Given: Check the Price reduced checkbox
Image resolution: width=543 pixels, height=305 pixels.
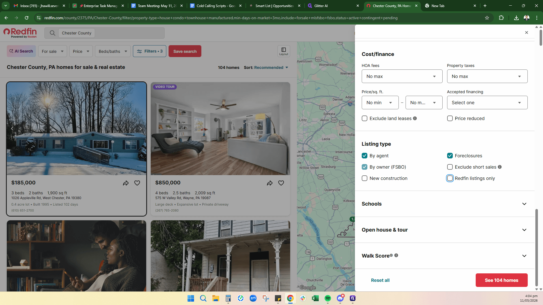Looking at the screenshot, I should click(450, 118).
